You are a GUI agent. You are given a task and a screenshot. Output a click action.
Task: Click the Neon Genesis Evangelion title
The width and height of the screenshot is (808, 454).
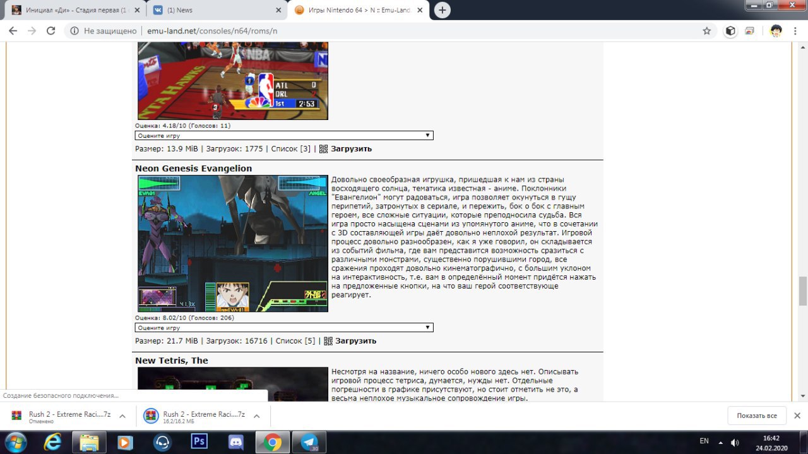(x=193, y=169)
